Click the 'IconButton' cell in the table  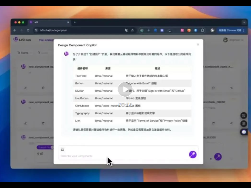(82, 98)
